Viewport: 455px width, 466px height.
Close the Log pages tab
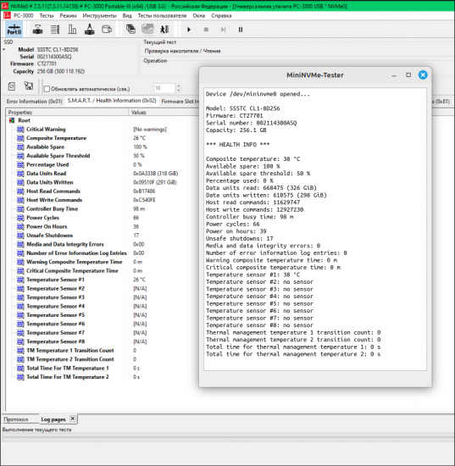[x=73, y=419]
